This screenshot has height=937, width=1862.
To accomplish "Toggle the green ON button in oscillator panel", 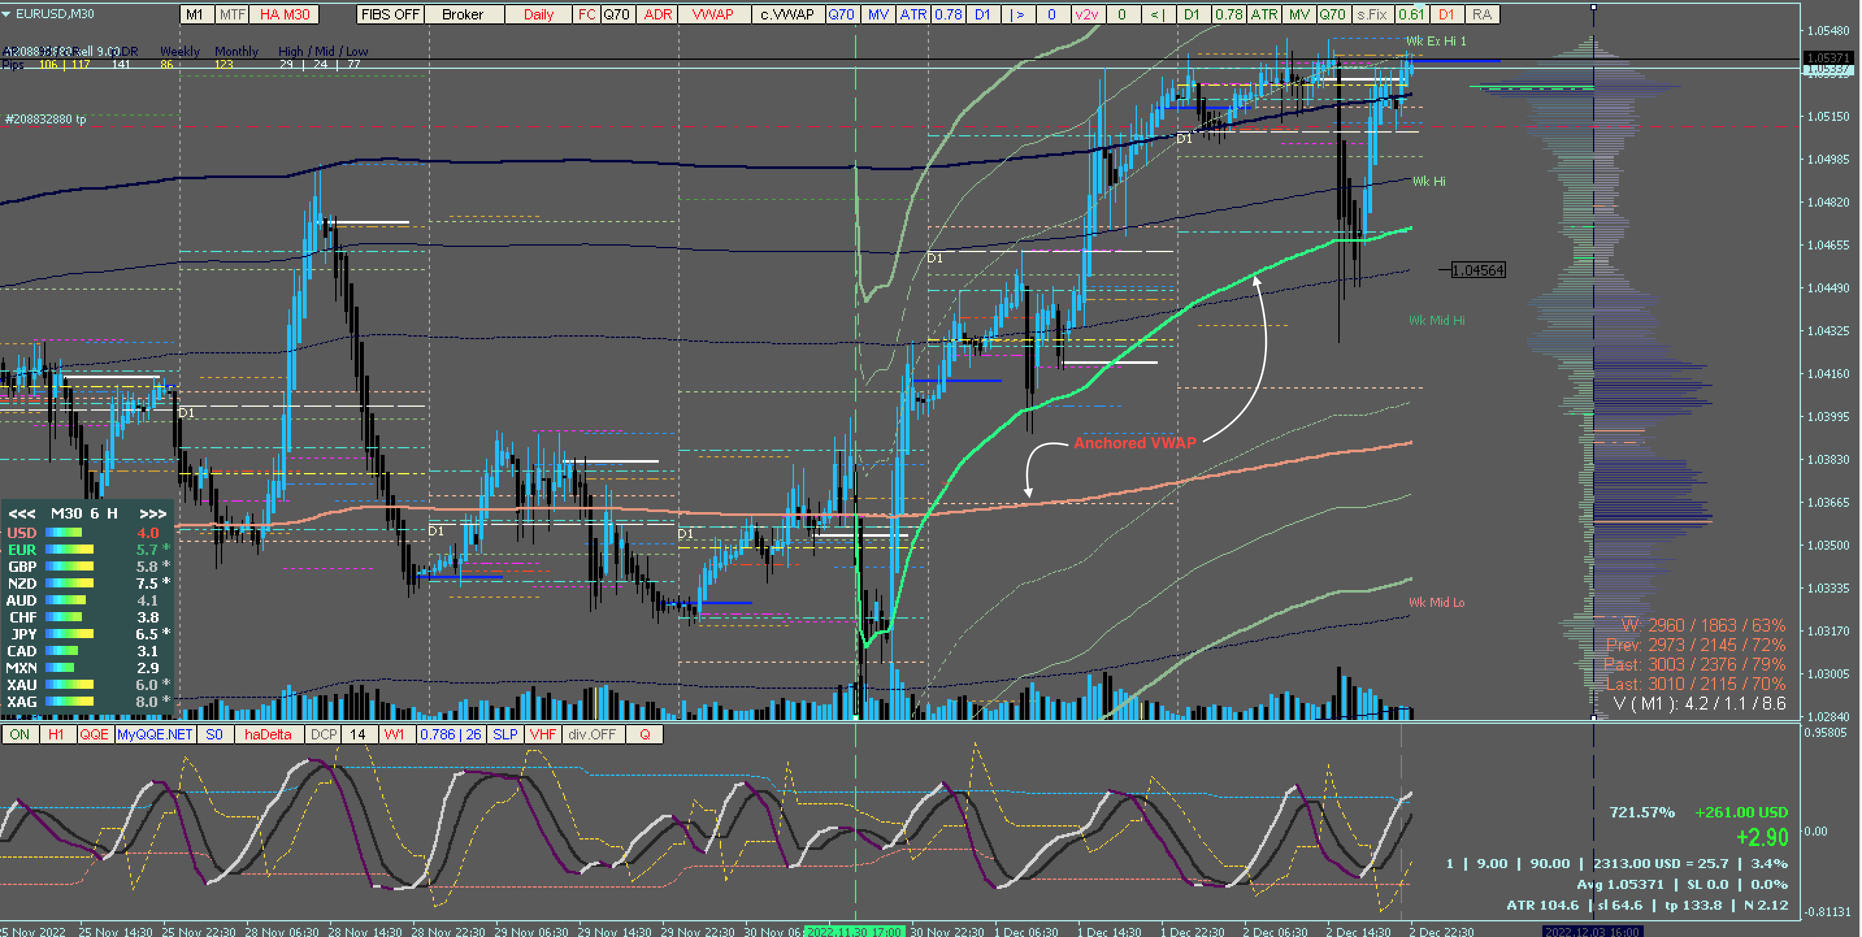I will coord(19,734).
